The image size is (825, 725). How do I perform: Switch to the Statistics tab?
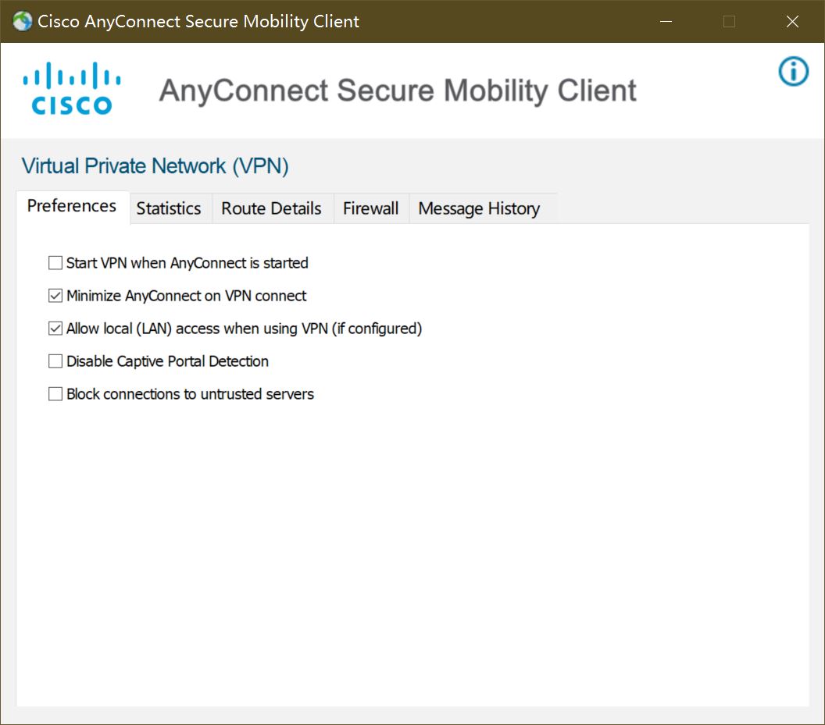coord(169,208)
